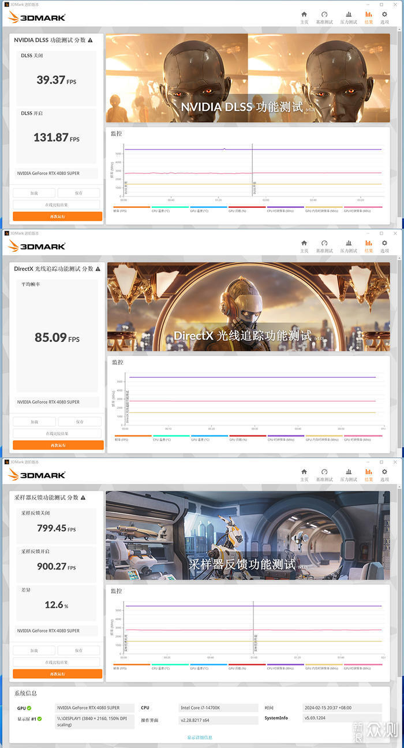Screen dimensions: 404x748
Task: Click the 131.87 FPS DLSS 开启 score
Action: (x=57, y=137)
